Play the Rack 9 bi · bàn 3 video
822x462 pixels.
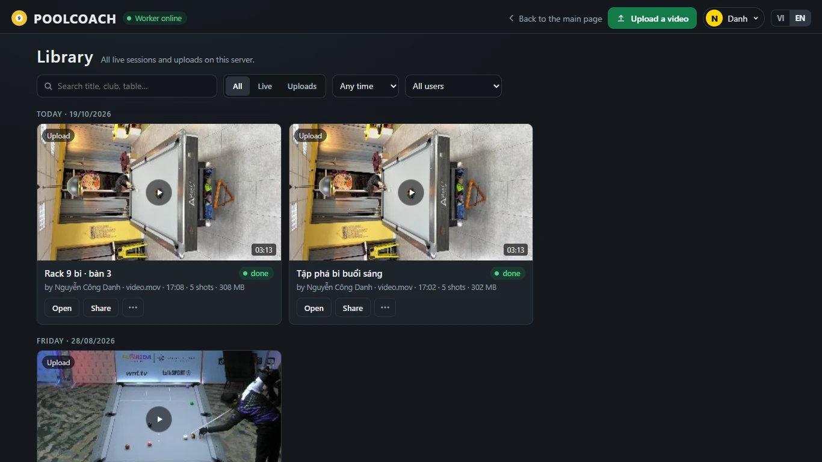(x=159, y=192)
